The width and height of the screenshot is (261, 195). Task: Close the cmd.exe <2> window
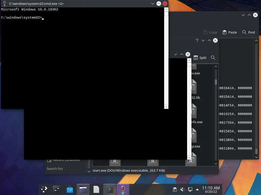165,4
